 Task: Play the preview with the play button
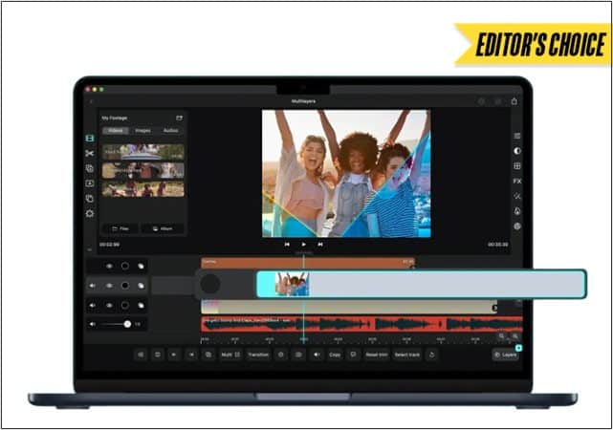(x=303, y=245)
